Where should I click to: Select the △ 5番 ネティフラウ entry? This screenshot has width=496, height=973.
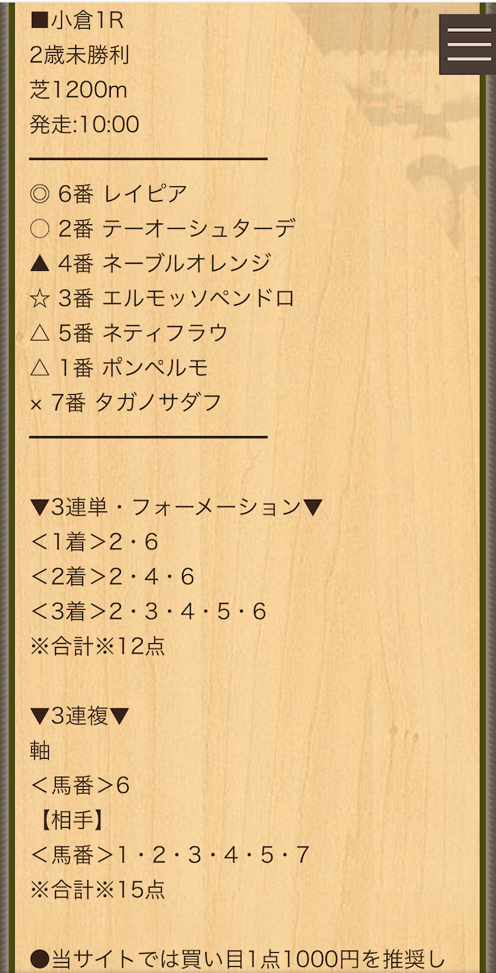pyautogui.click(x=129, y=333)
